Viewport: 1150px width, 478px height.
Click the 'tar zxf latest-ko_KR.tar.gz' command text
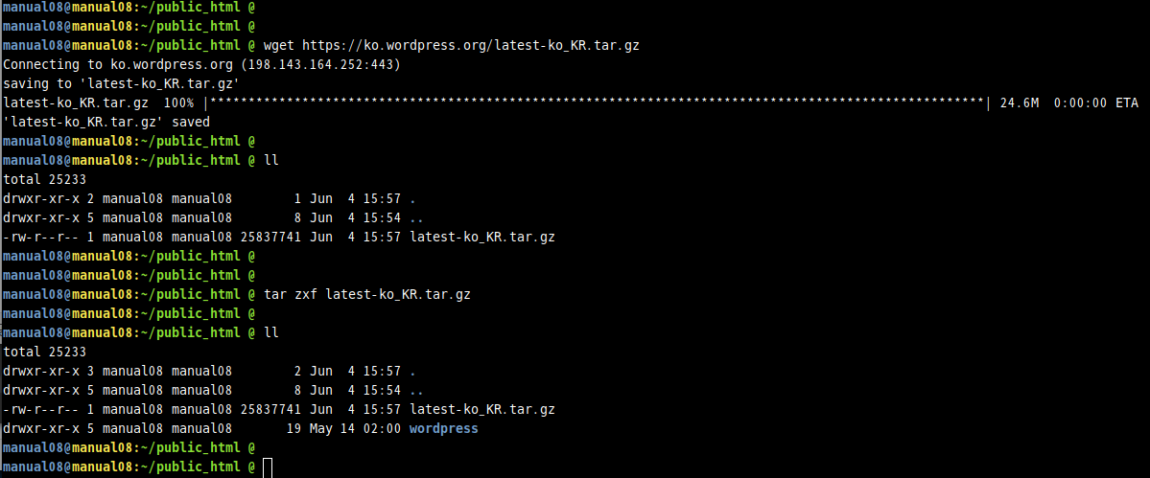tap(366, 294)
